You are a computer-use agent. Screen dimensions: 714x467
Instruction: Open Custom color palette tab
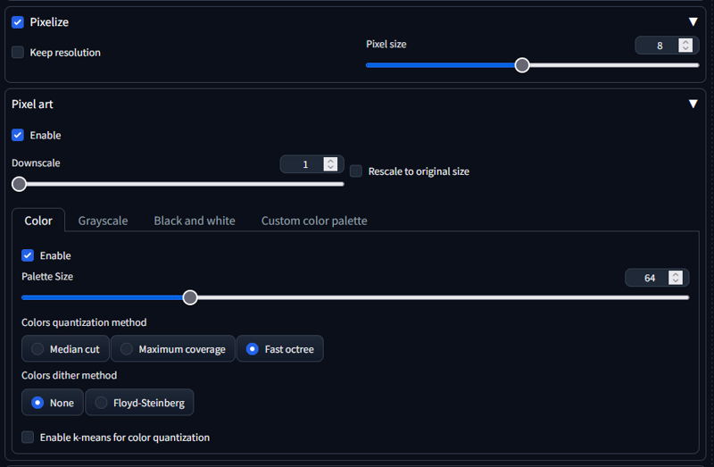314,221
